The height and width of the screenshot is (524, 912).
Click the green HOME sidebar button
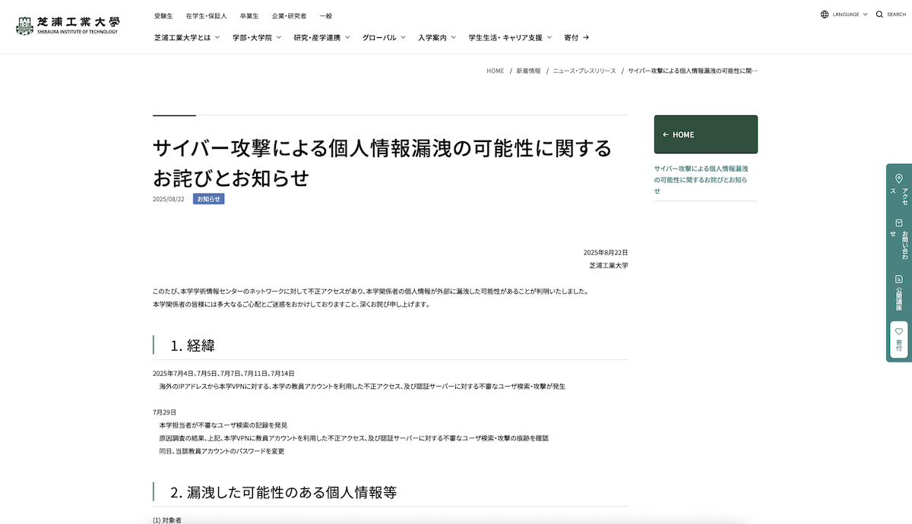[x=705, y=134]
